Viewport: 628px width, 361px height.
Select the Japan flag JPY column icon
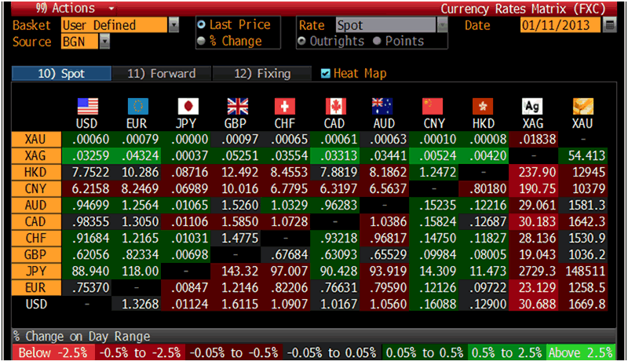tap(187, 106)
